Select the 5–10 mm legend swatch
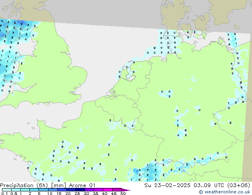Screen dimensions: 252x195 (x=43, y=190)
